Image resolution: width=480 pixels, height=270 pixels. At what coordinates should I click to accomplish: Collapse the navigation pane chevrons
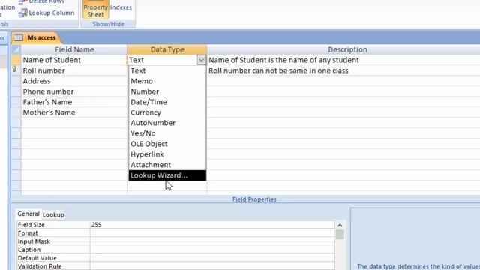[x=2, y=38]
